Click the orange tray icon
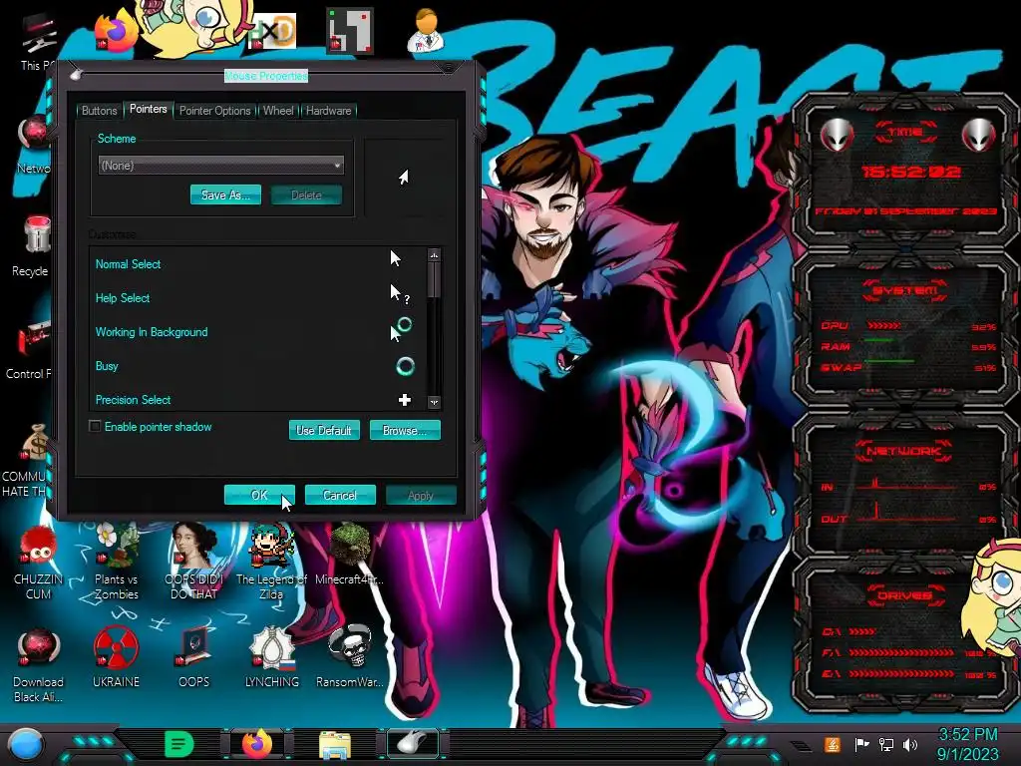This screenshot has width=1021, height=766. pos(833,744)
